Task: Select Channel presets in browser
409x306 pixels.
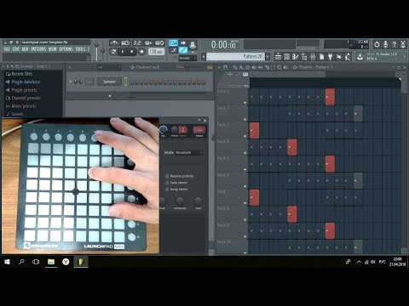Action: pos(23,98)
